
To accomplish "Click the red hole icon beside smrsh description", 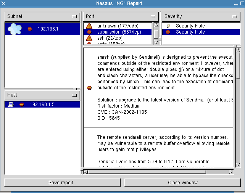I will coord(89,88).
